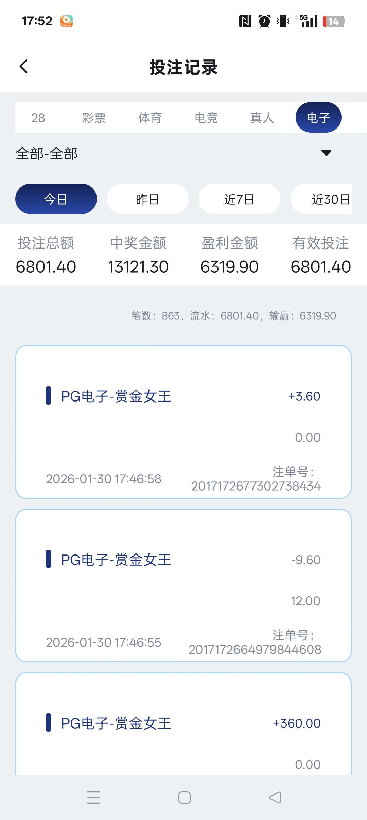
Task: Select the 今日 date filter
Action: pyautogui.click(x=56, y=199)
